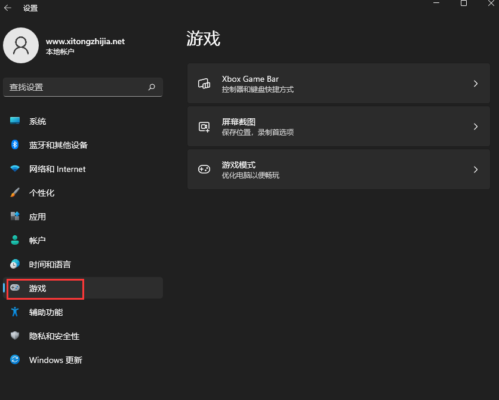Click the Accessibility figure icon
Image resolution: width=499 pixels, height=400 pixels.
tap(15, 312)
